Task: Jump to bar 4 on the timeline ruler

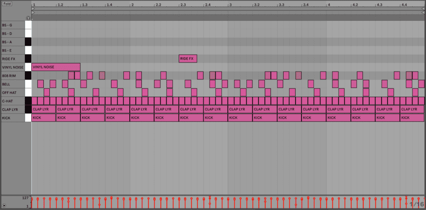Action: pyautogui.click(x=329, y=5)
